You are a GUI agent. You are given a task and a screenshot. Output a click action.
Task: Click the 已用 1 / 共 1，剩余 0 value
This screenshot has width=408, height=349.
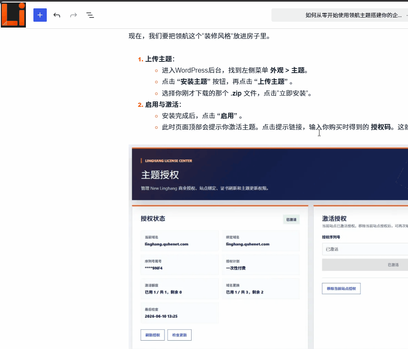[163, 292]
